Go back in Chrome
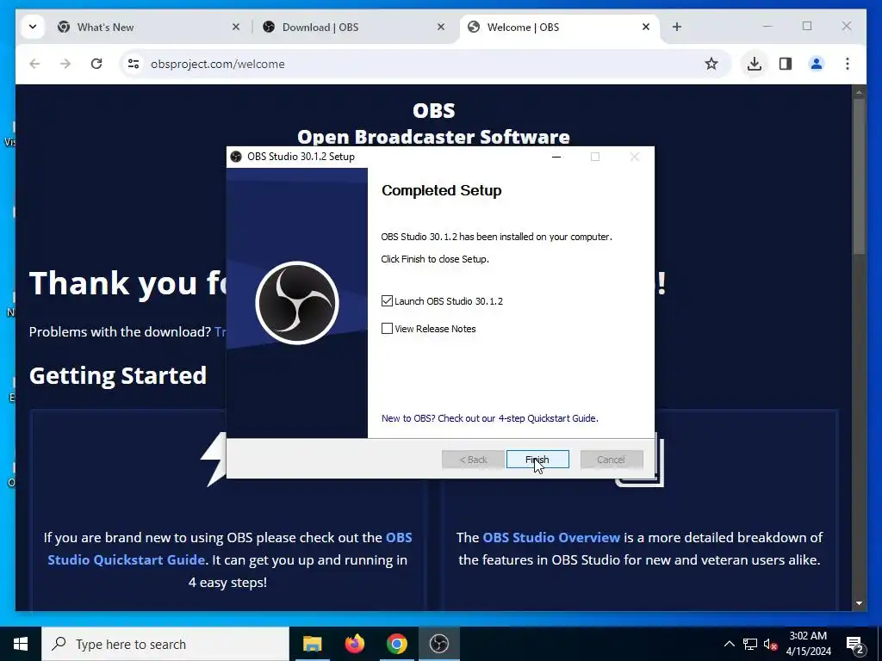Viewport: 882px width, 661px height. coord(34,64)
